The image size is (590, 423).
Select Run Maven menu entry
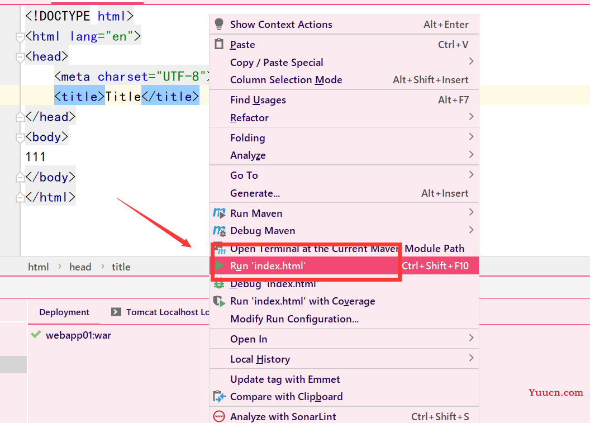coord(344,213)
